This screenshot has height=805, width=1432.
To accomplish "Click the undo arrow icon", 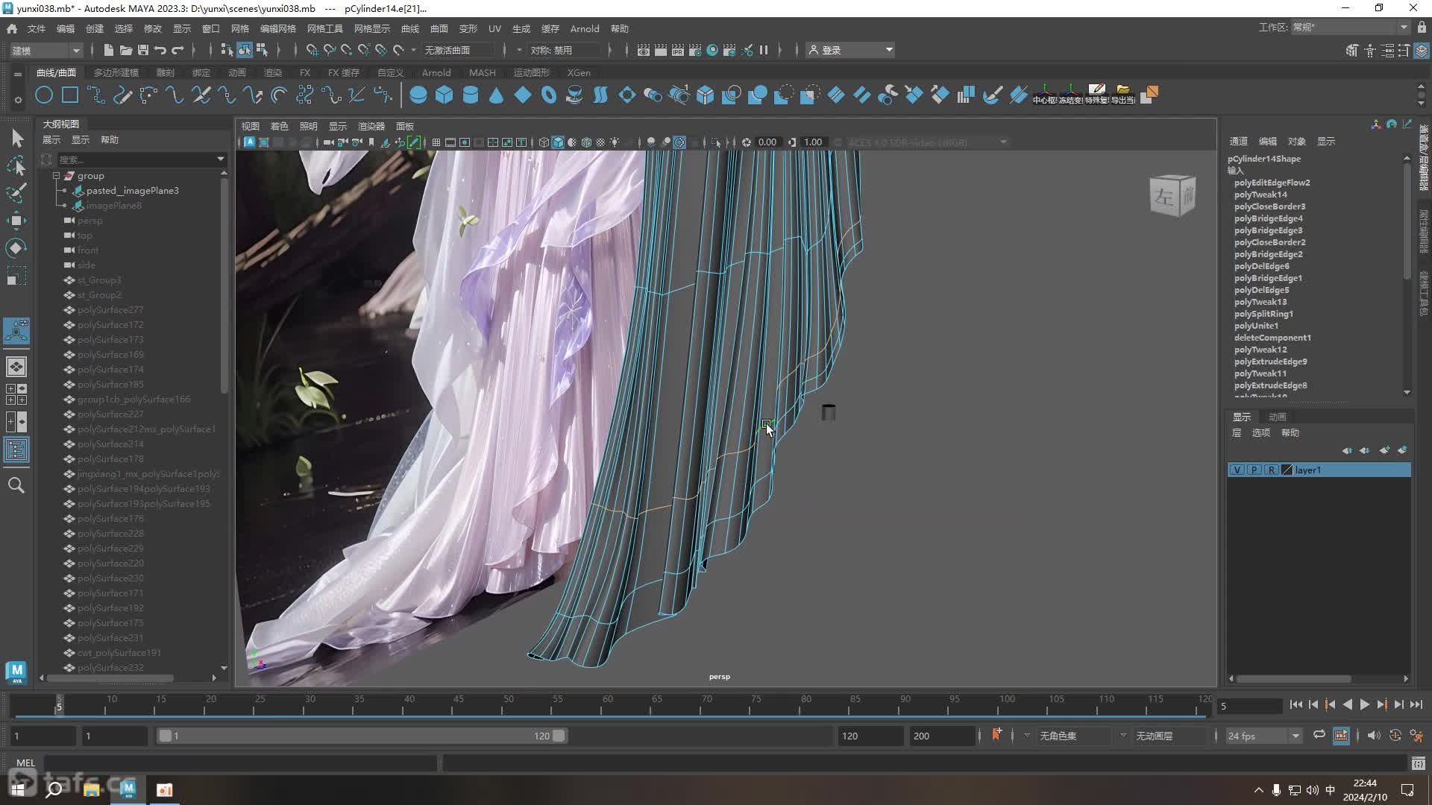I will coord(160,50).
